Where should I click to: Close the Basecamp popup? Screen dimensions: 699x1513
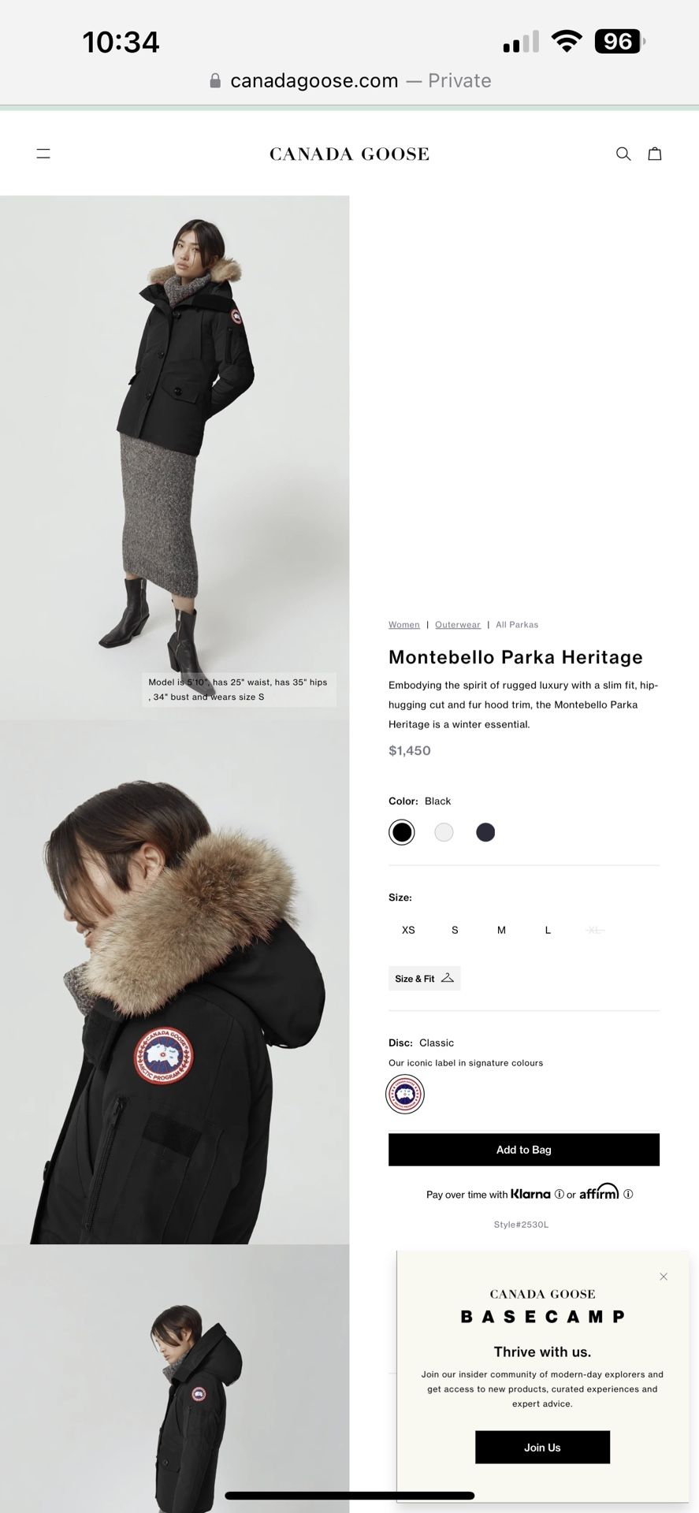tap(664, 1277)
